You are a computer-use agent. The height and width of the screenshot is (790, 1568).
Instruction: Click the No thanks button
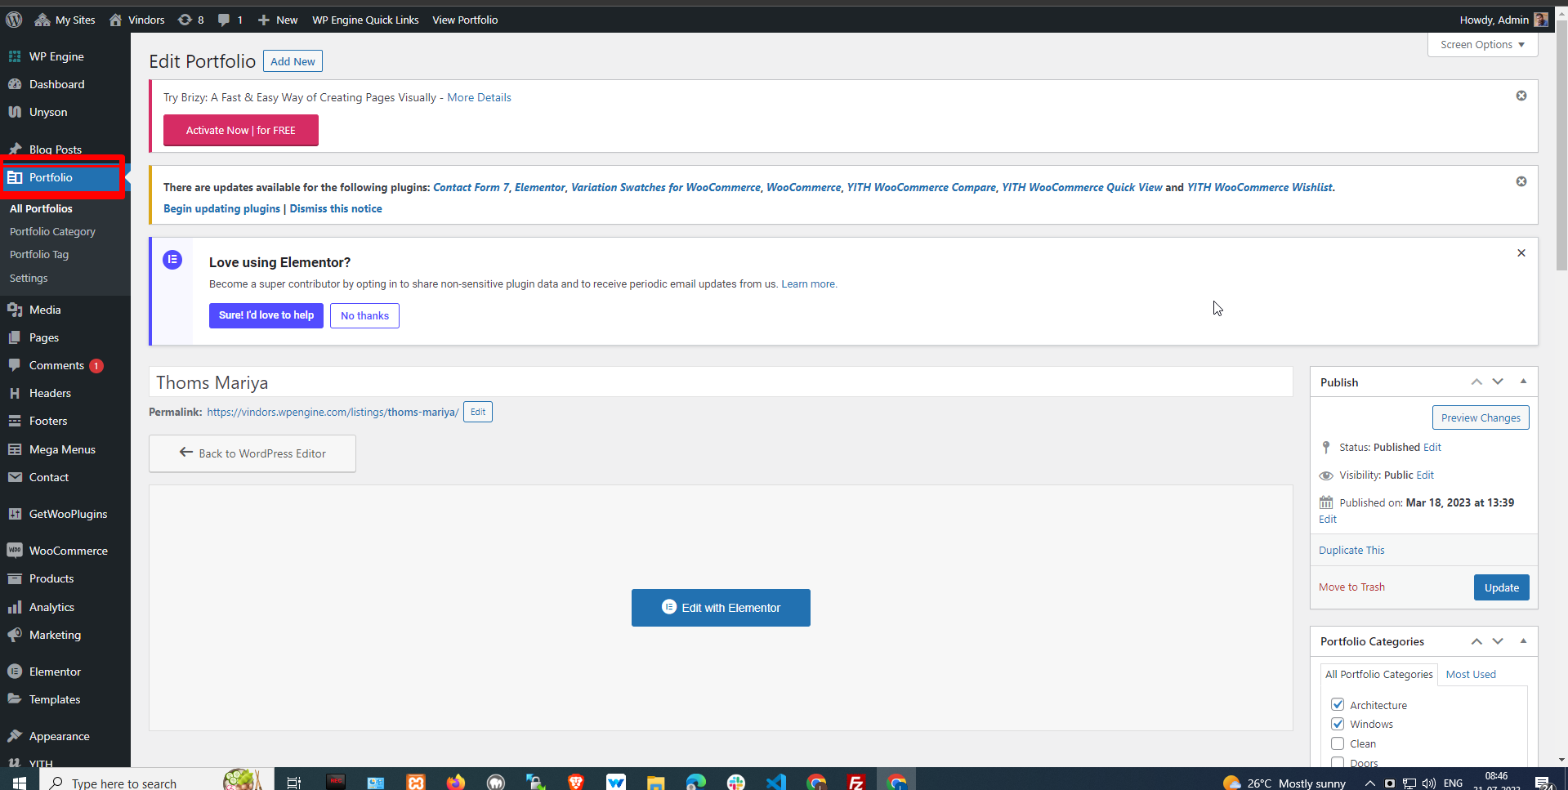(x=364, y=316)
